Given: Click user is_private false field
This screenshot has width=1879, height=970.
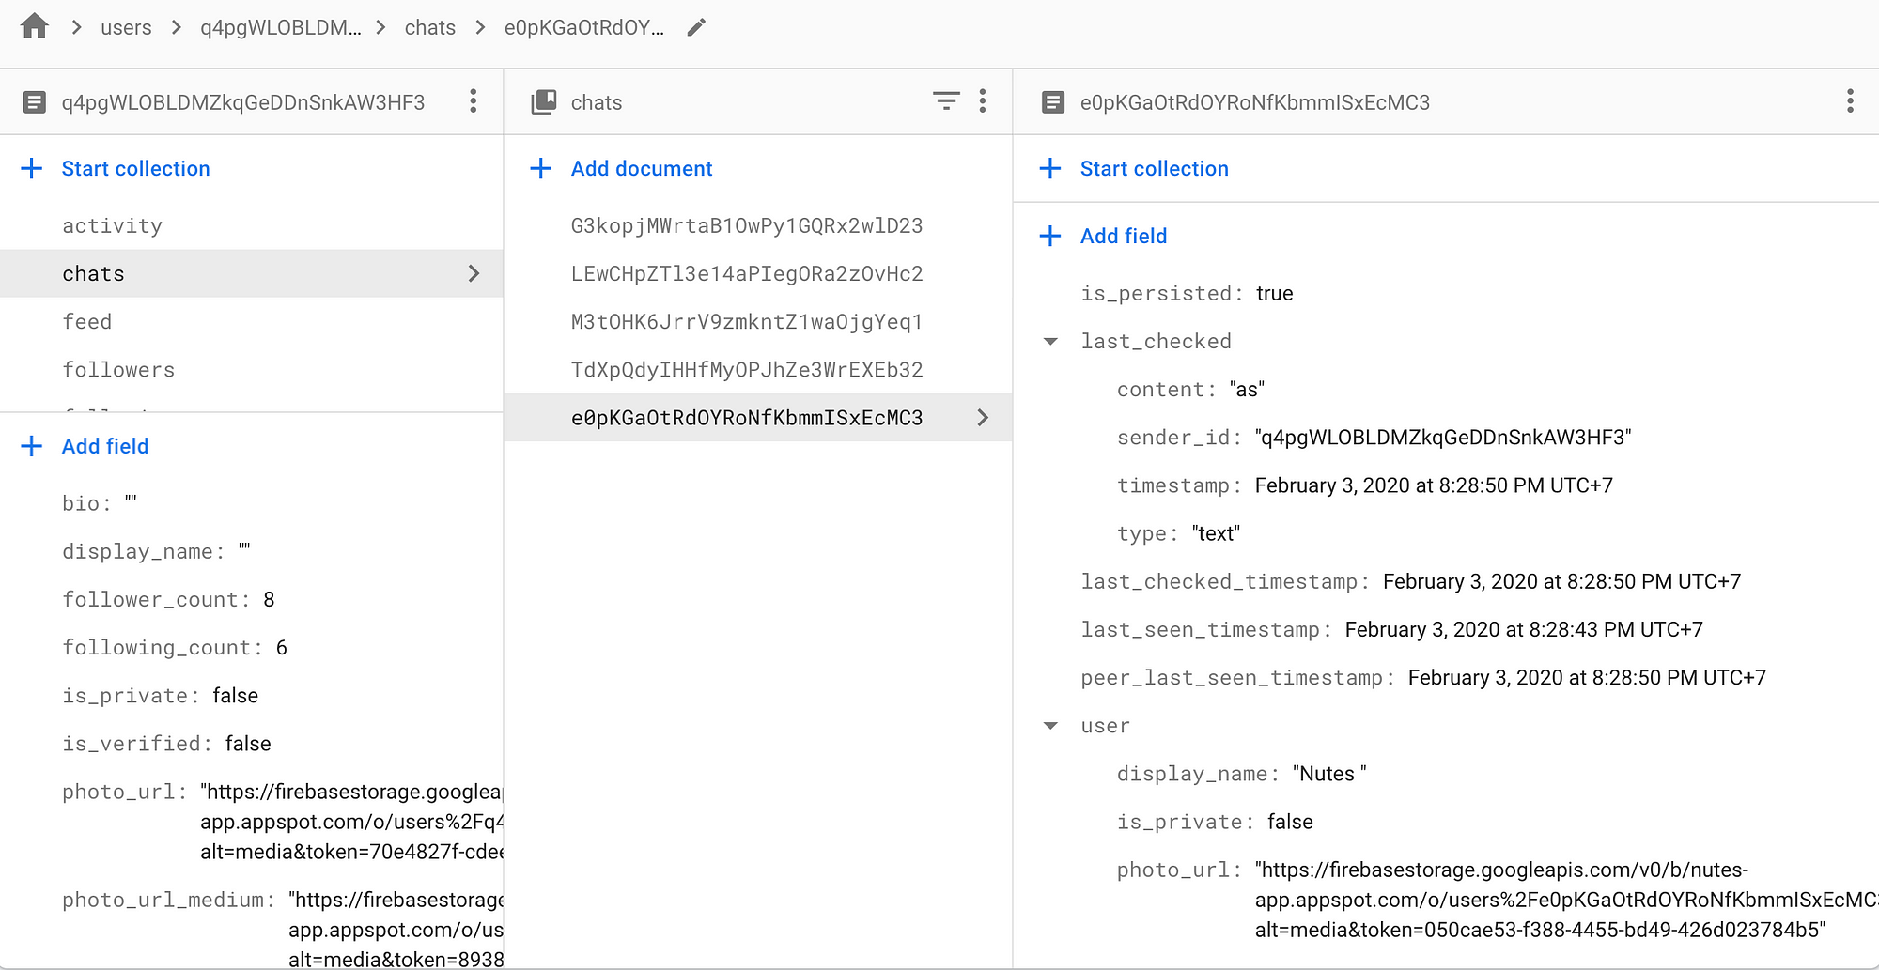Looking at the screenshot, I should click(1215, 822).
